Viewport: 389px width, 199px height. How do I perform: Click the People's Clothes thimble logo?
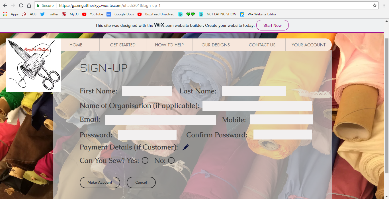33,65
